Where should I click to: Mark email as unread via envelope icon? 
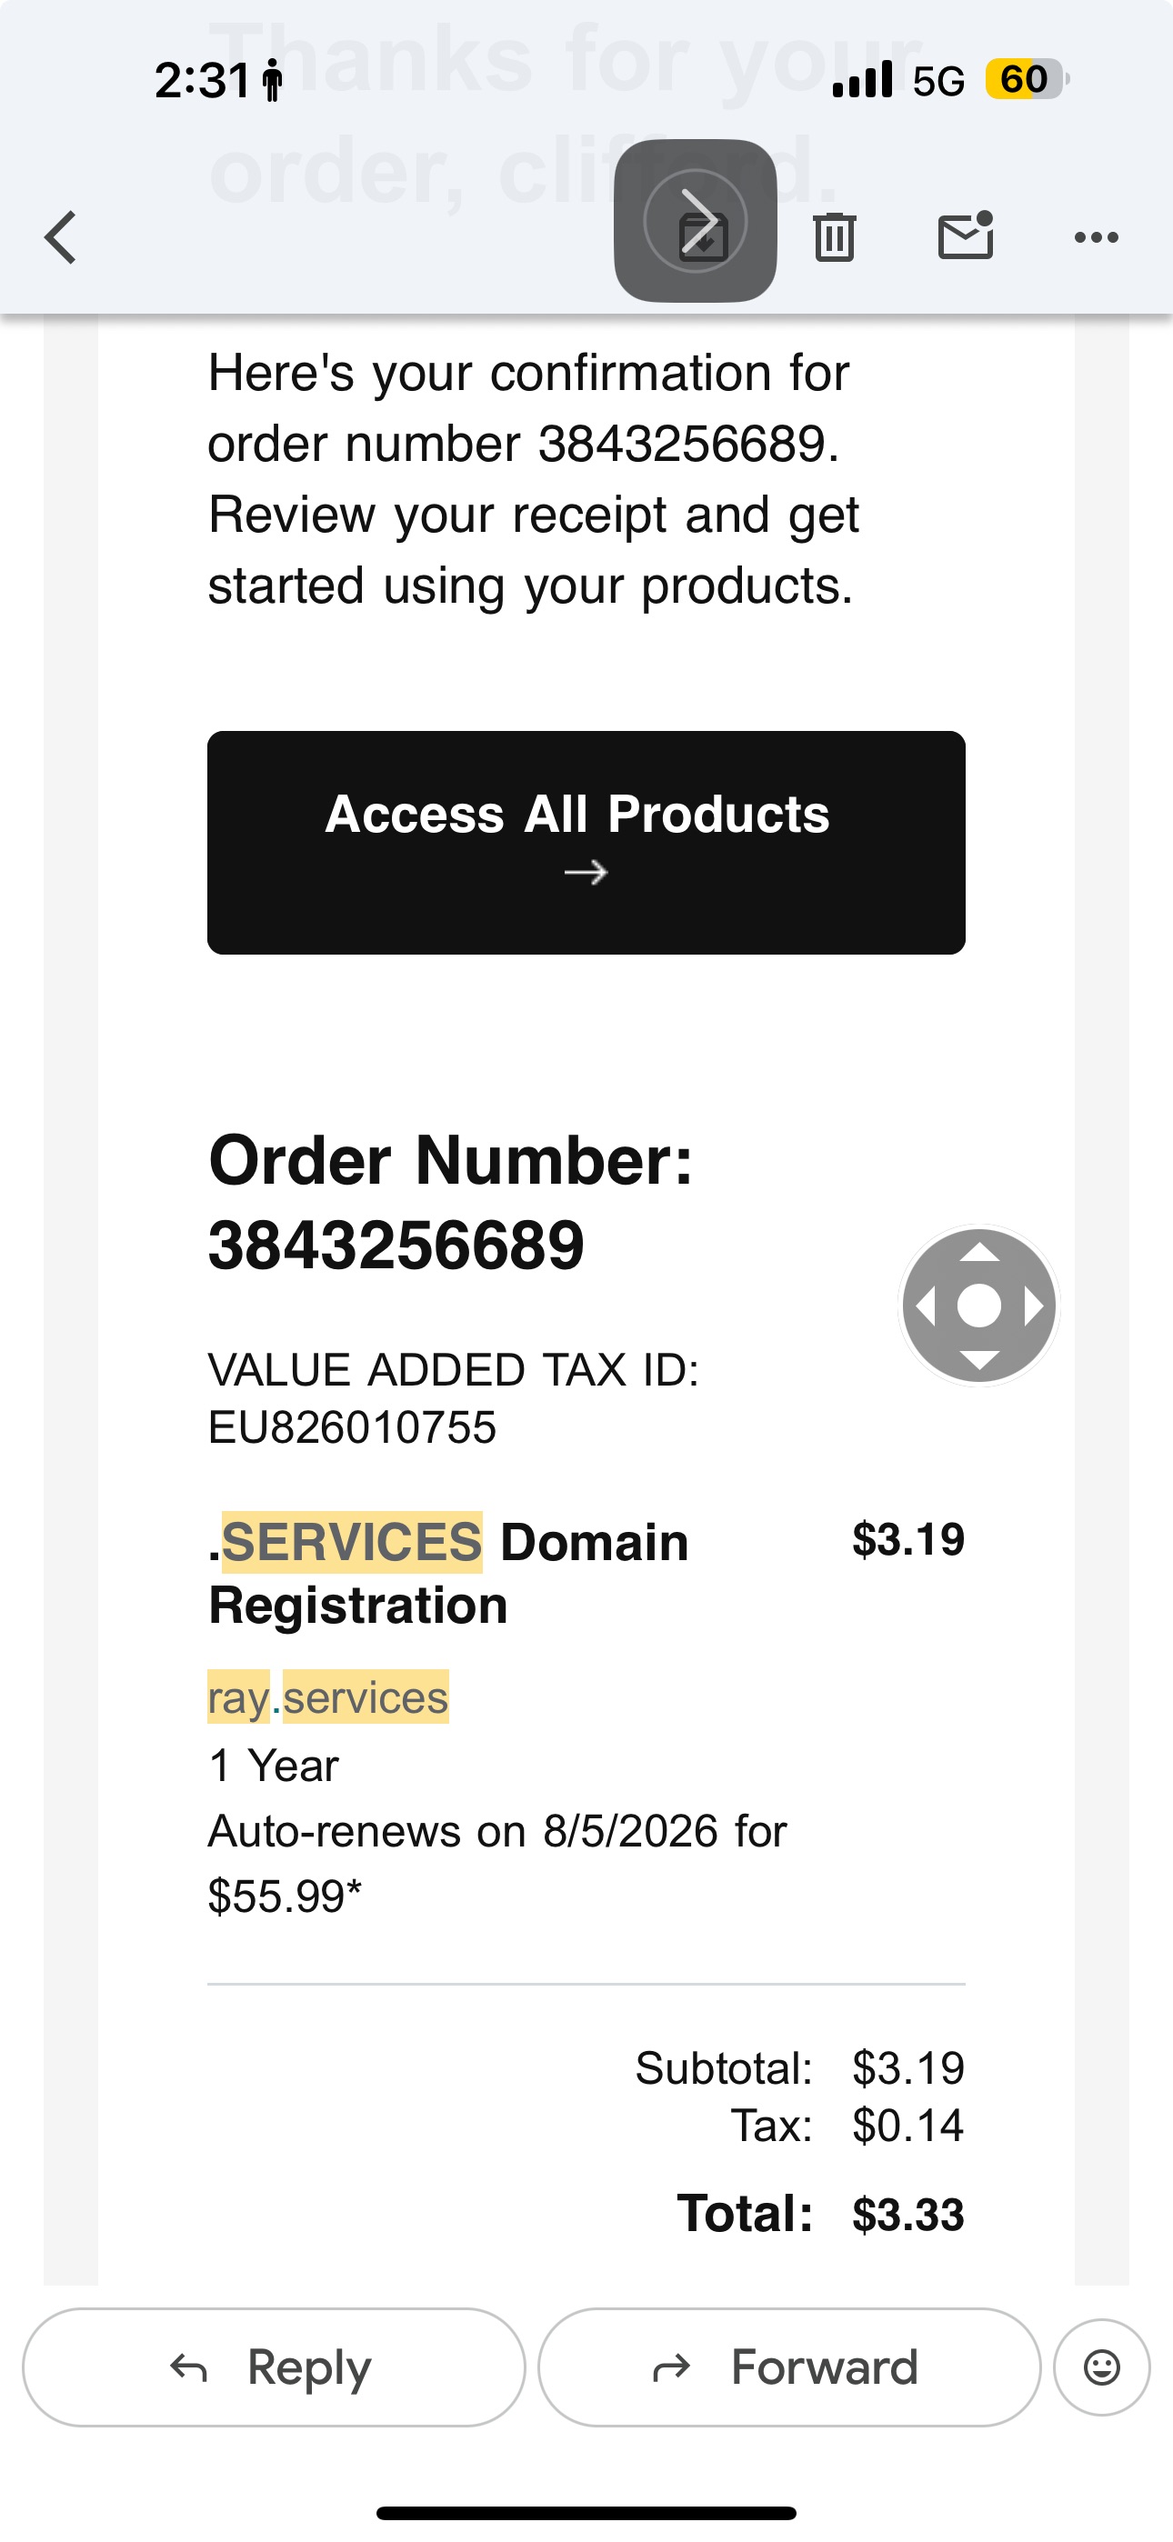965,236
